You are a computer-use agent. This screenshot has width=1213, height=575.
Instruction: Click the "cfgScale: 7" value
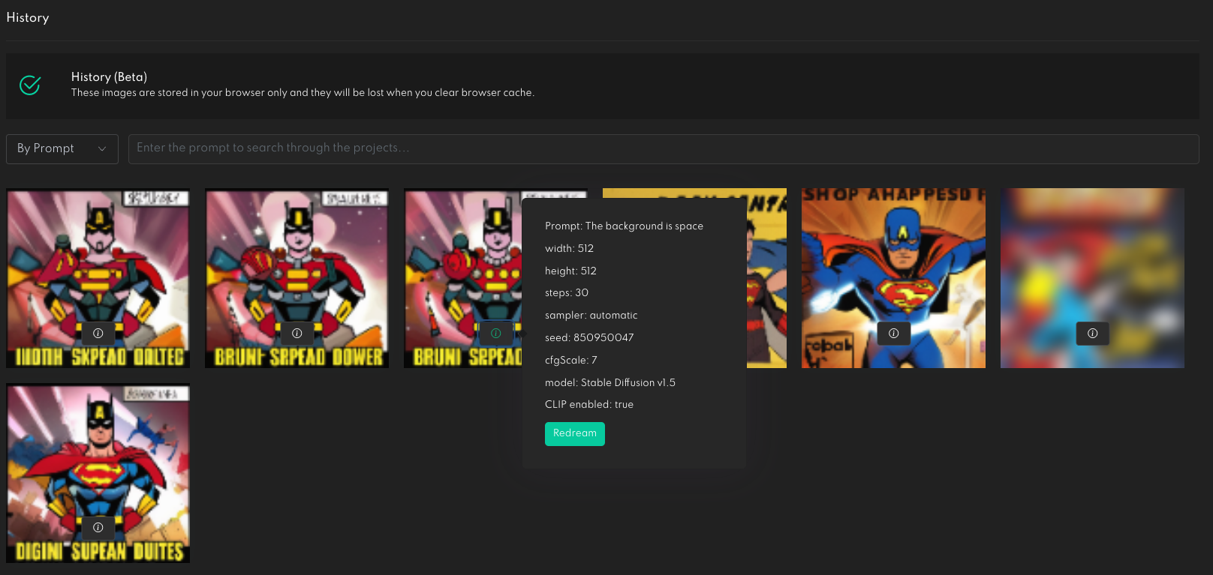571,360
